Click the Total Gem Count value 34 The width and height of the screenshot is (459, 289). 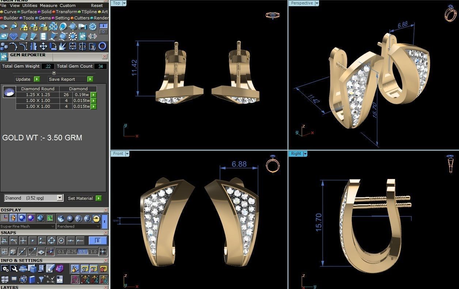point(100,66)
